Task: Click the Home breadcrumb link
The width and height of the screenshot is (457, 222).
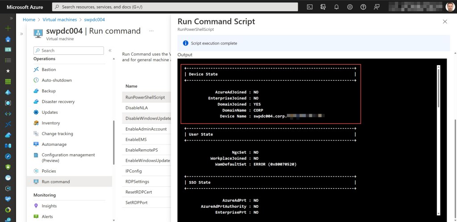Action: point(29,20)
